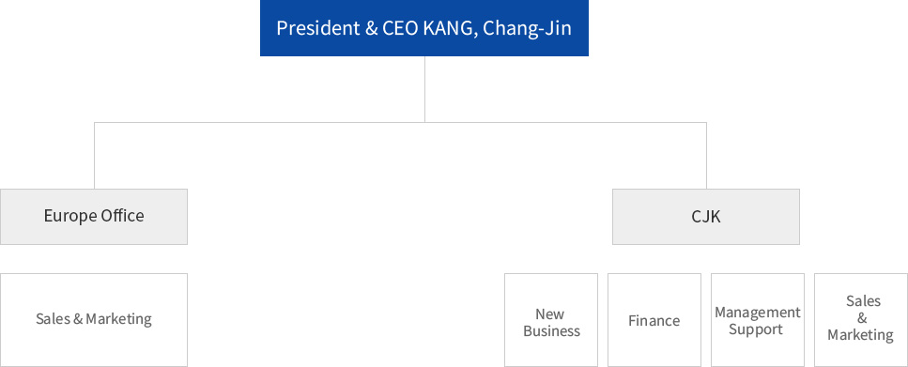
Task: Click the ampersand in CJK's Sales & Marketing box
Action: [862, 318]
